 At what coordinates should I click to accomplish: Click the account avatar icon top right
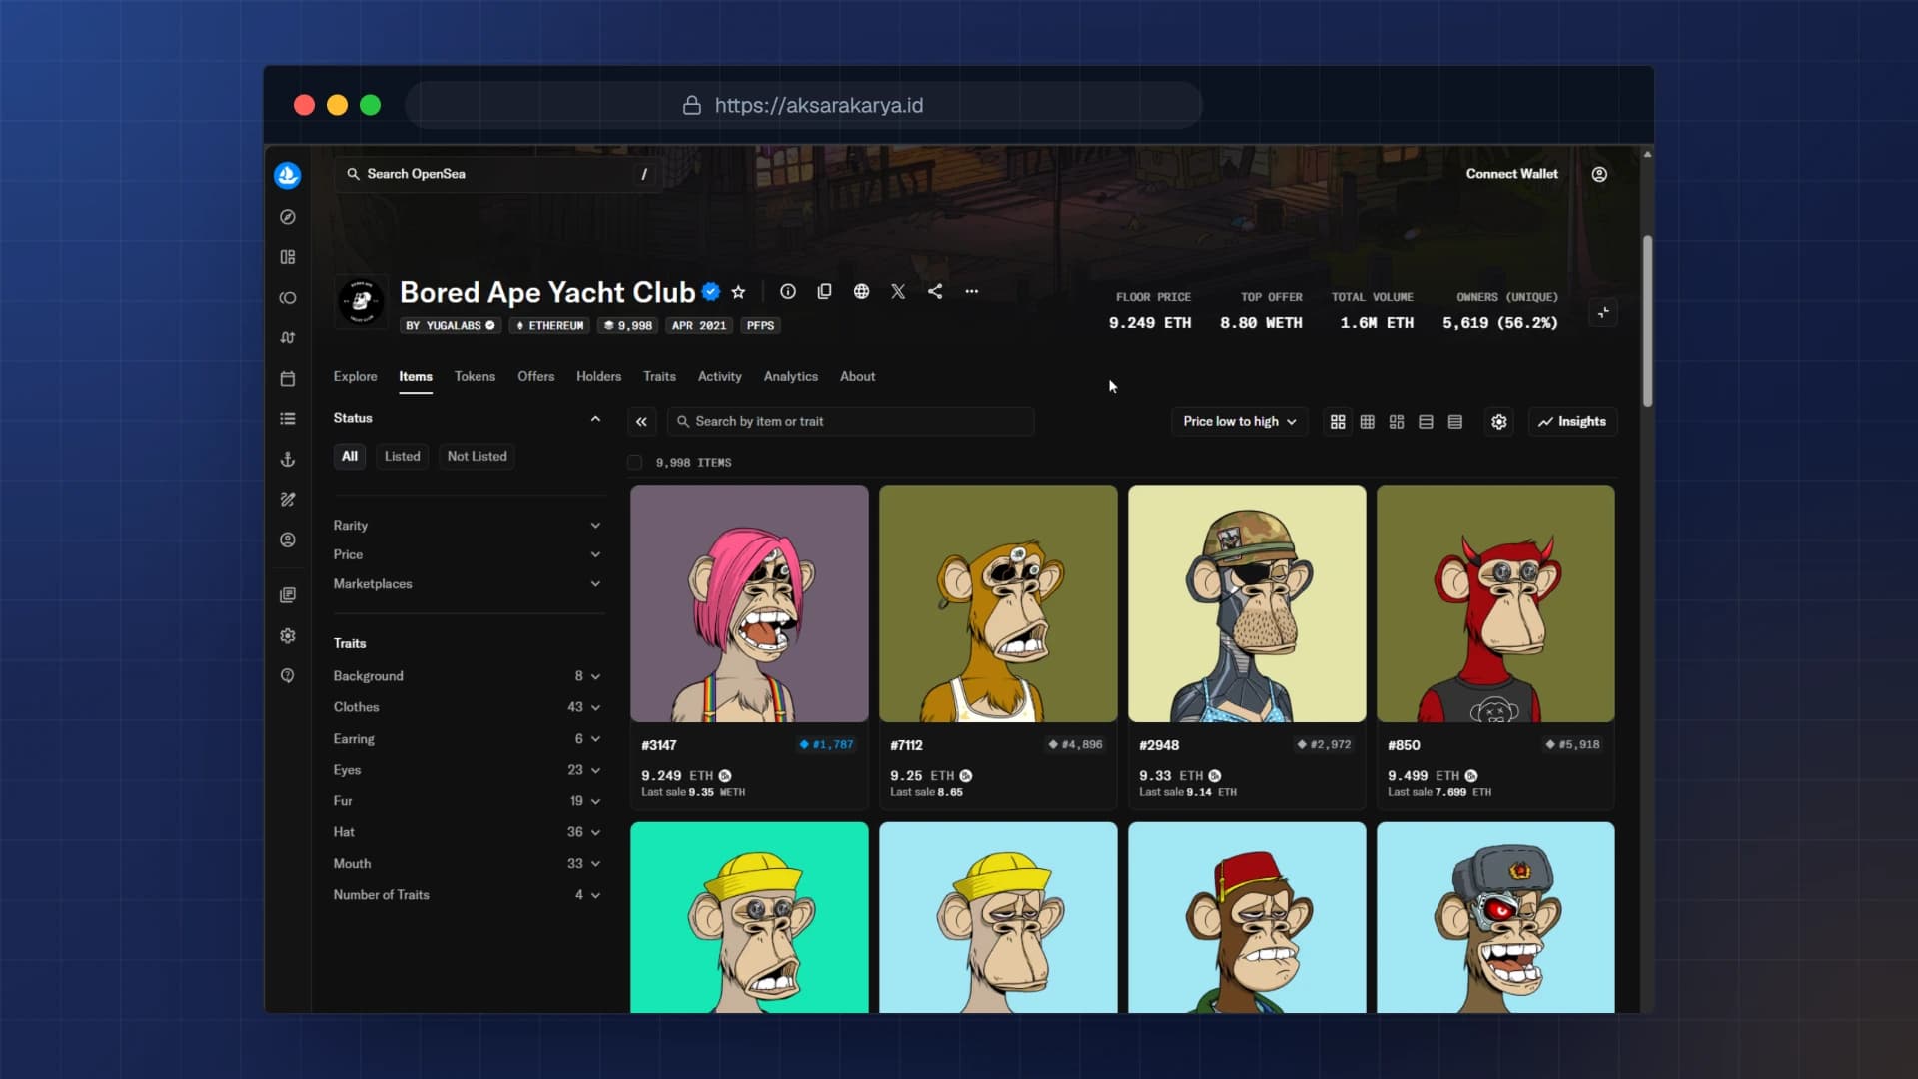coord(1599,174)
